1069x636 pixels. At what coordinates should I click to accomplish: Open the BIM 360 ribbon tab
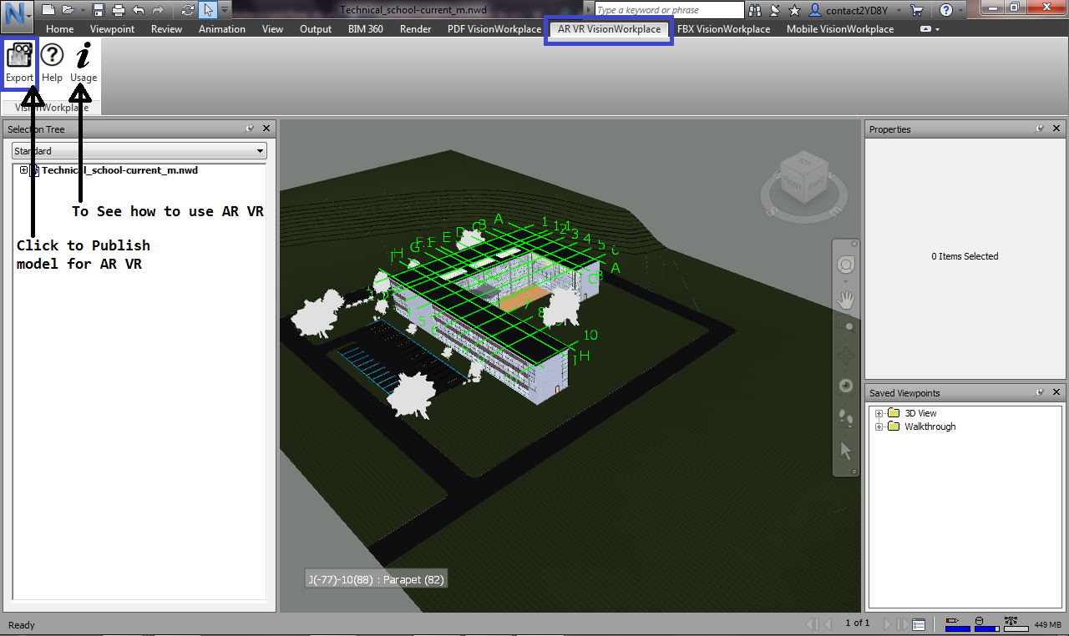click(365, 28)
